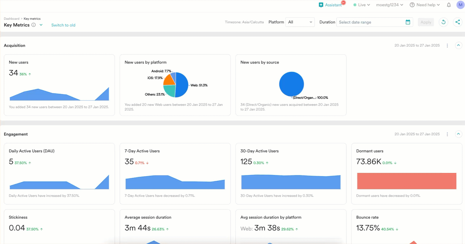
Task: Click the Key Metrics info icon
Action: [34, 25]
